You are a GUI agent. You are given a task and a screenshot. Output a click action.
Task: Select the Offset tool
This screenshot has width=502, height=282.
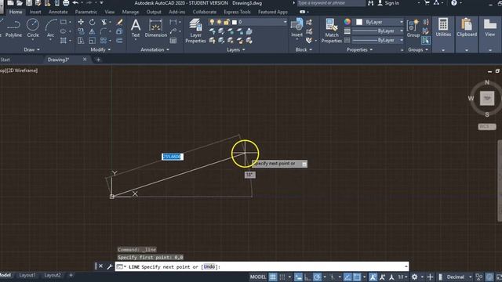[119, 41]
